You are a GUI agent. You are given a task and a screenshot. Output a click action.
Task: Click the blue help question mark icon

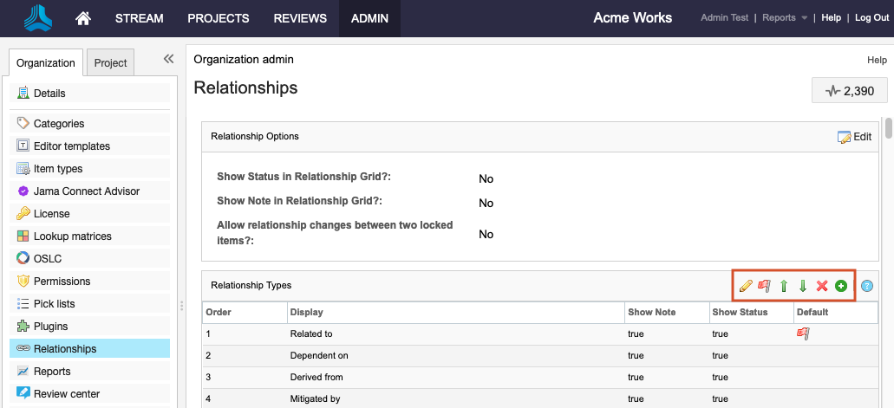[x=867, y=286]
